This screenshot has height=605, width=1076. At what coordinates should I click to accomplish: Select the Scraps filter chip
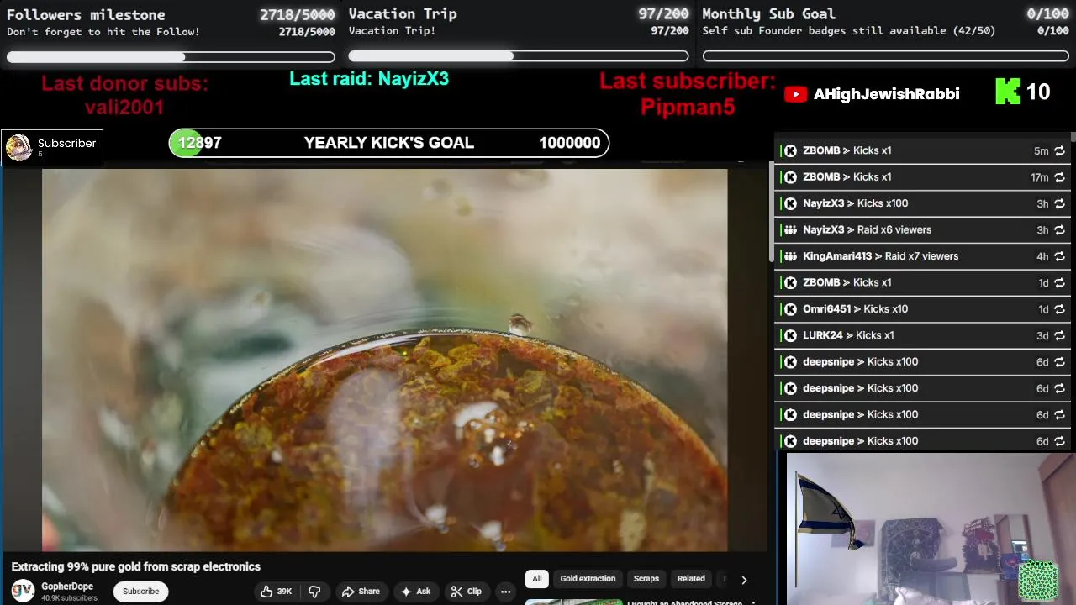point(646,579)
